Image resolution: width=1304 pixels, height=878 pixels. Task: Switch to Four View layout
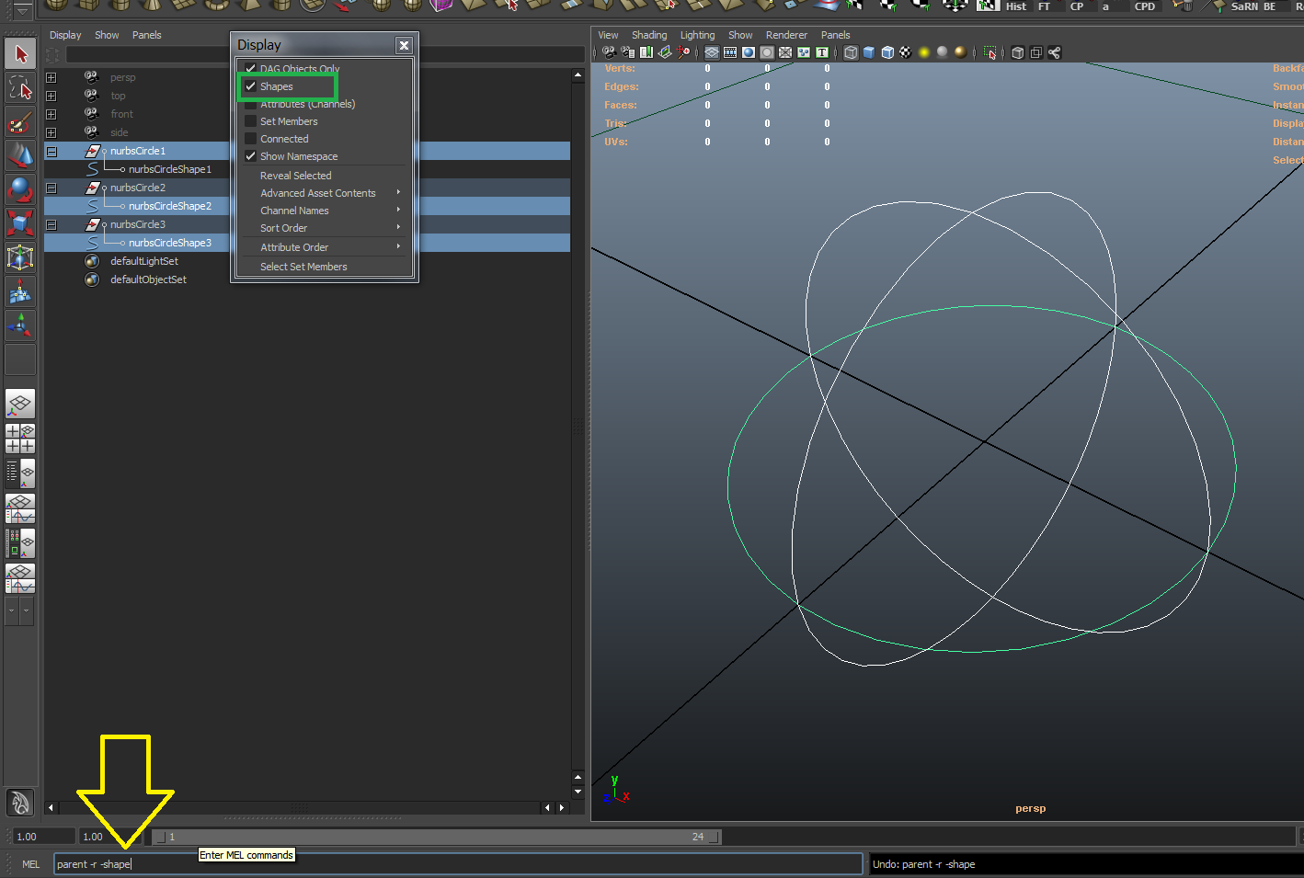pos(20,439)
